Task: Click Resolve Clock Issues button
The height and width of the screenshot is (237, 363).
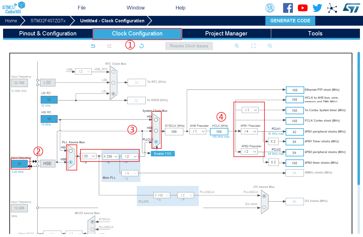Action: [189, 46]
